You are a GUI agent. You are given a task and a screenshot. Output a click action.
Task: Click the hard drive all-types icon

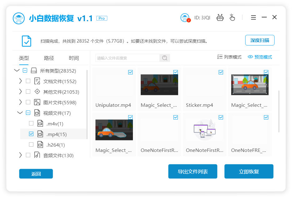(x=34, y=70)
